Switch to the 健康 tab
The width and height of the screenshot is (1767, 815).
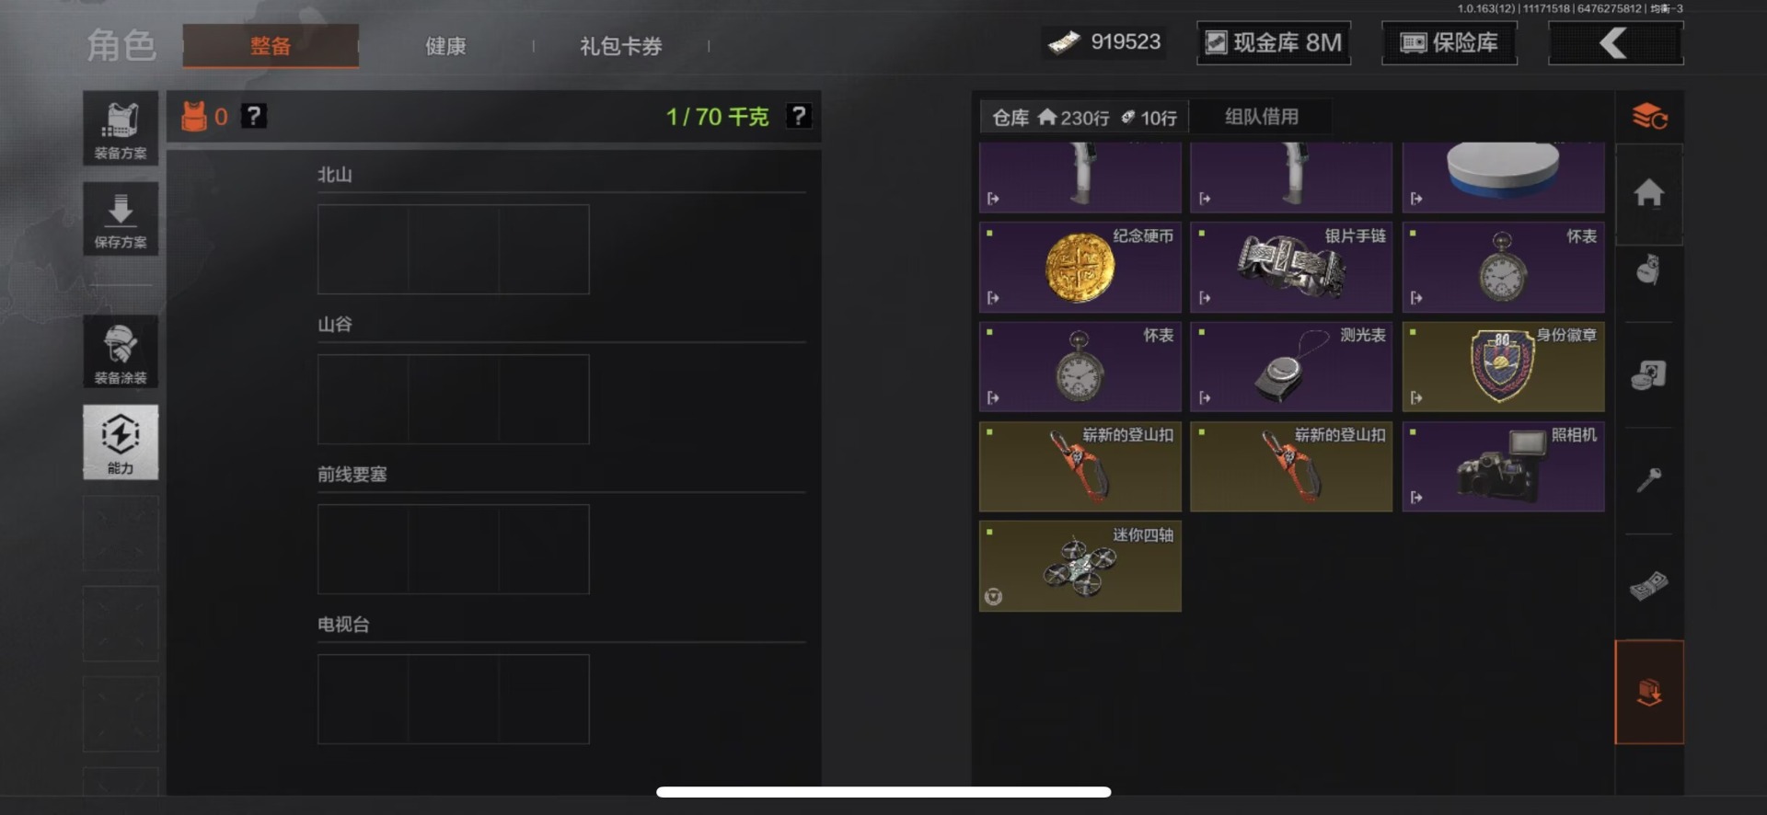click(x=445, y=46)
